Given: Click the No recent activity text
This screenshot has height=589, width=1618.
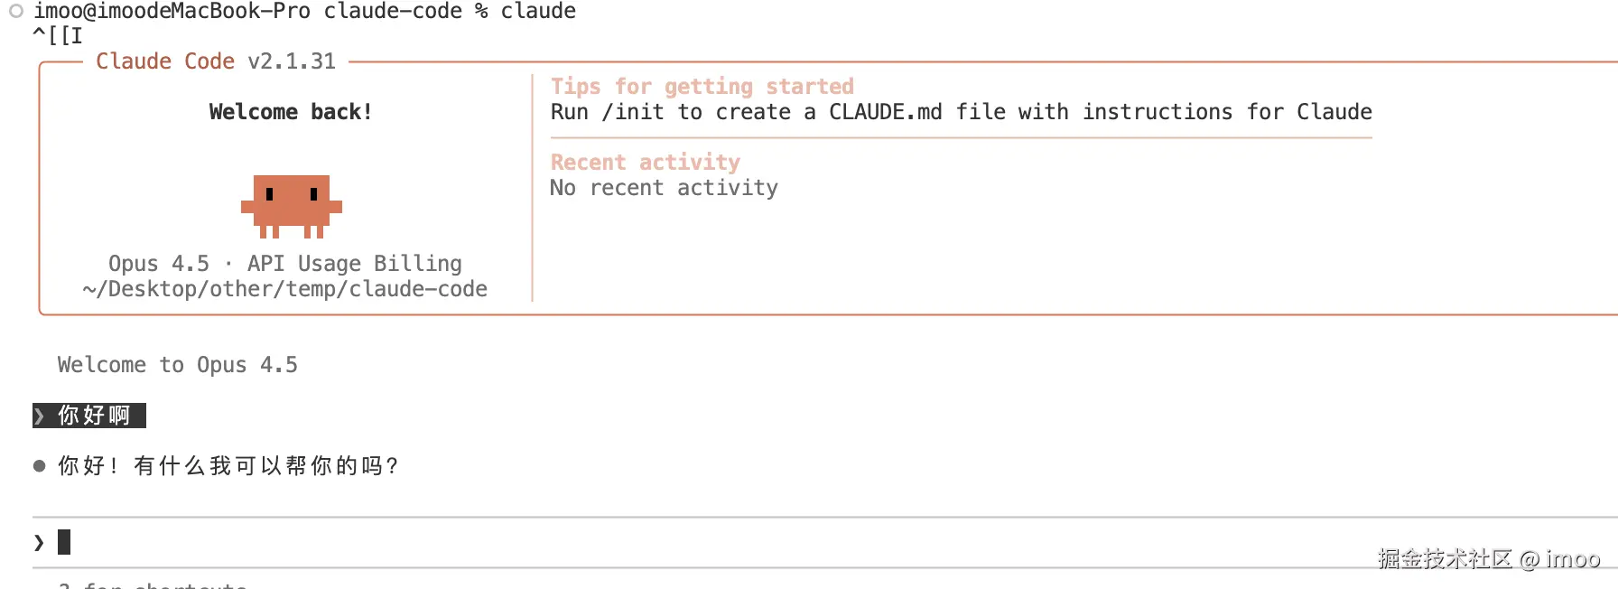Looking at the screenshot, I should point(664,188).
